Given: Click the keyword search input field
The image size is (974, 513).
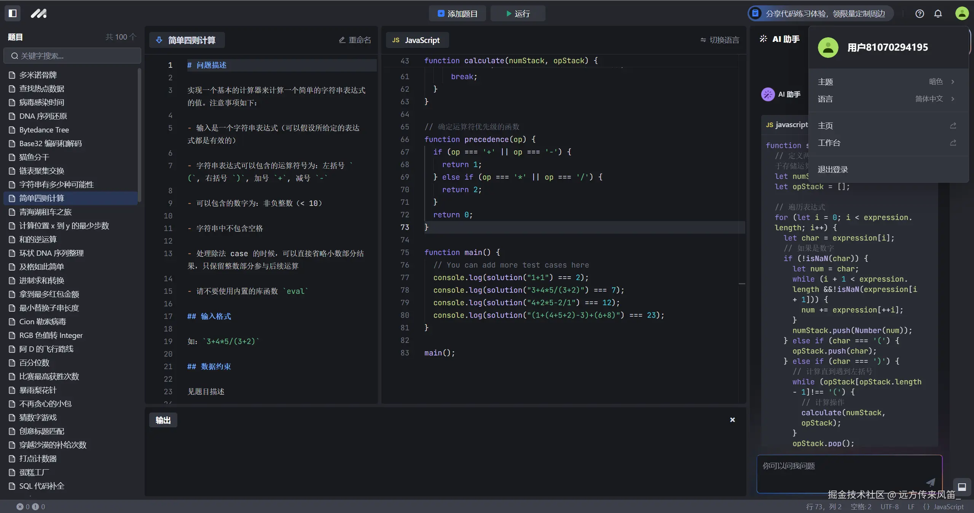Looking at the screenshot, I should pyautogui.click(x=72, y=56).
